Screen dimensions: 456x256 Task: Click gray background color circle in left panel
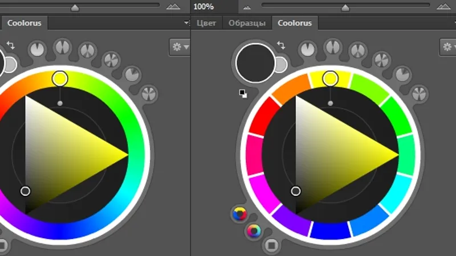tap(11, 65)
